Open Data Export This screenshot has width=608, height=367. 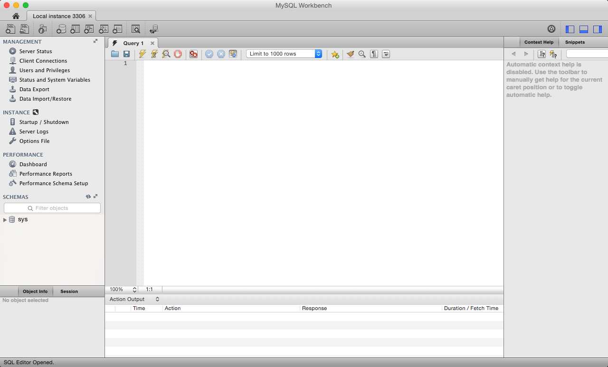pyautogui.click(x=34, y=89)
